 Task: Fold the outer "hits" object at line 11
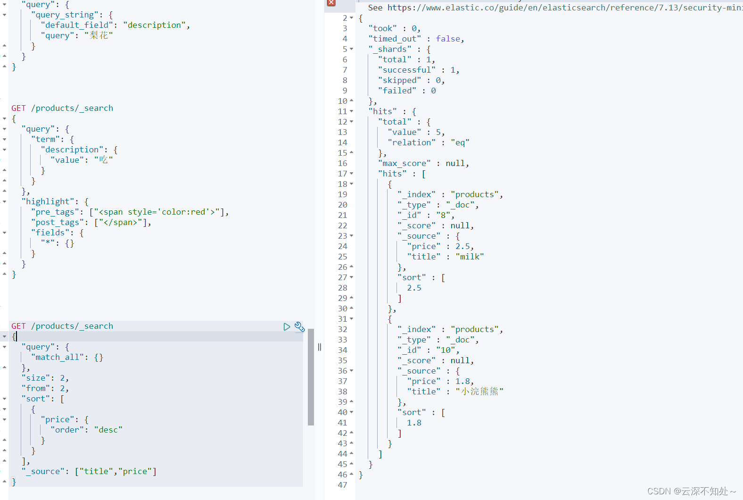click(351, 111)
